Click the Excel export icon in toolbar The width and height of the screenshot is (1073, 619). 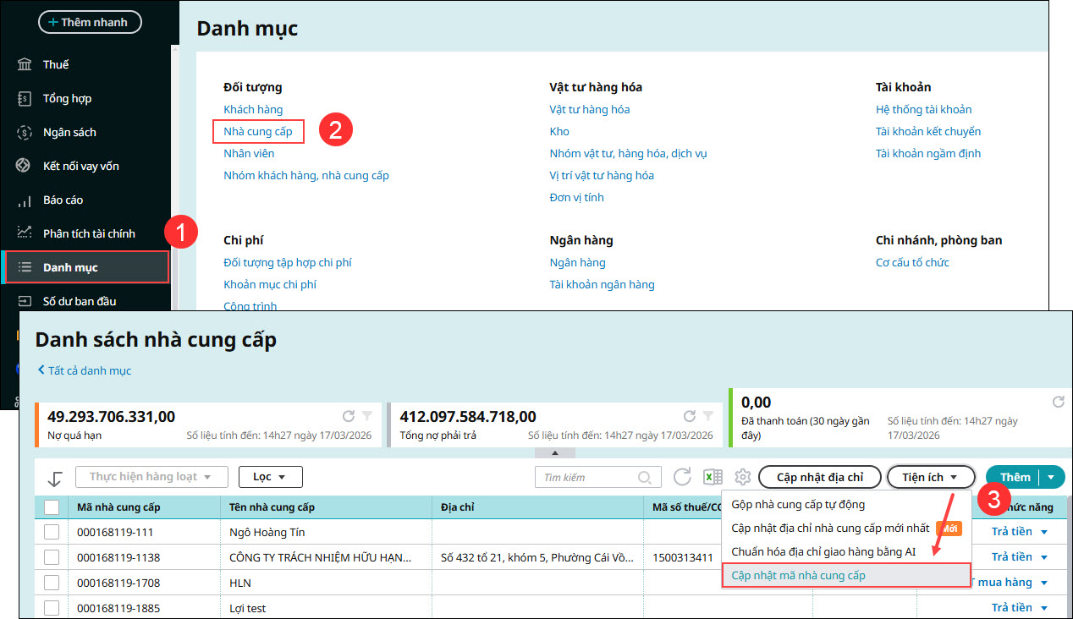pos(713,477)
